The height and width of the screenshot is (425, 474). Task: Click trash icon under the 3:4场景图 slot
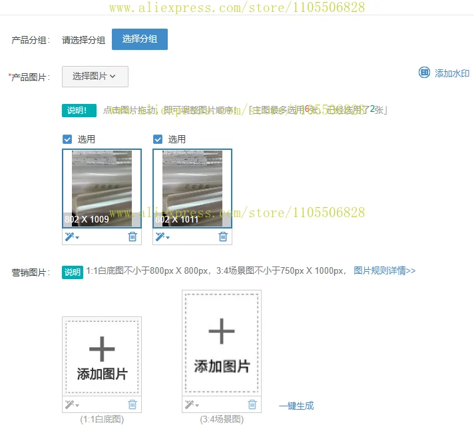click(252, 404)
